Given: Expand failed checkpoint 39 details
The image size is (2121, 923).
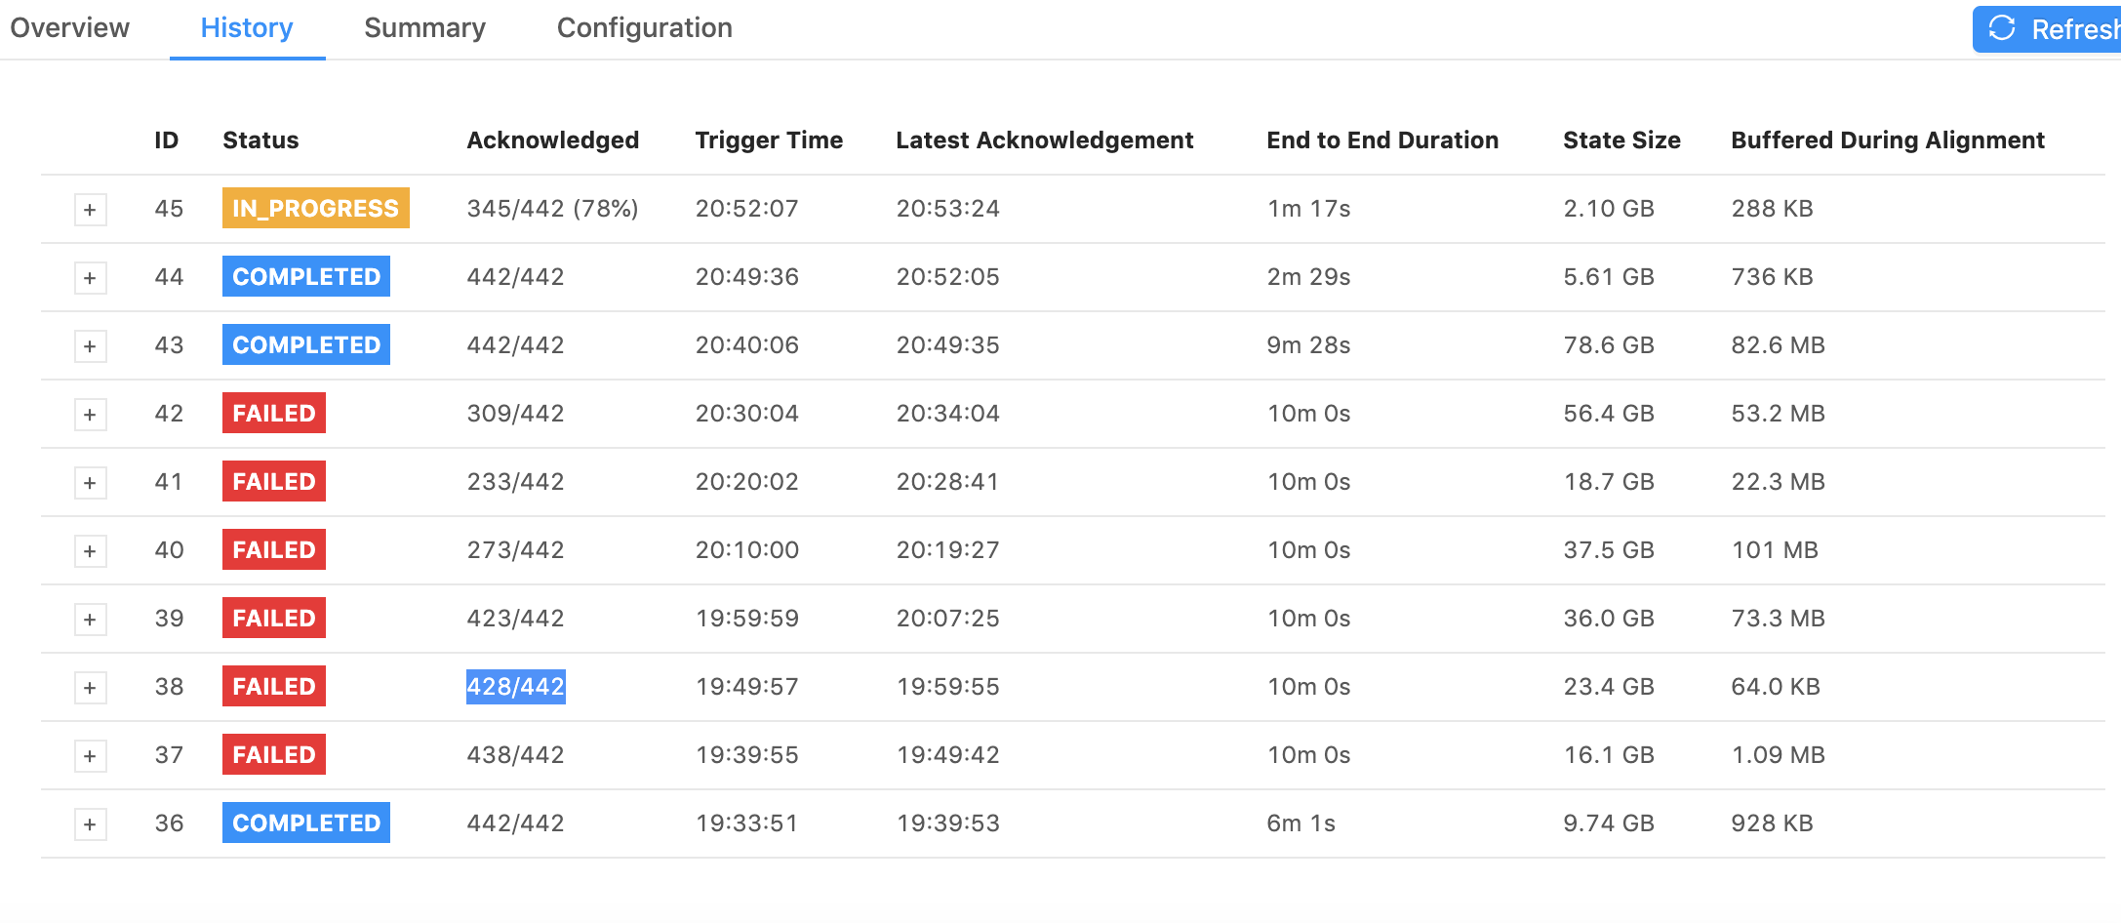Looking at the screenshot, I should pos(90,620).
